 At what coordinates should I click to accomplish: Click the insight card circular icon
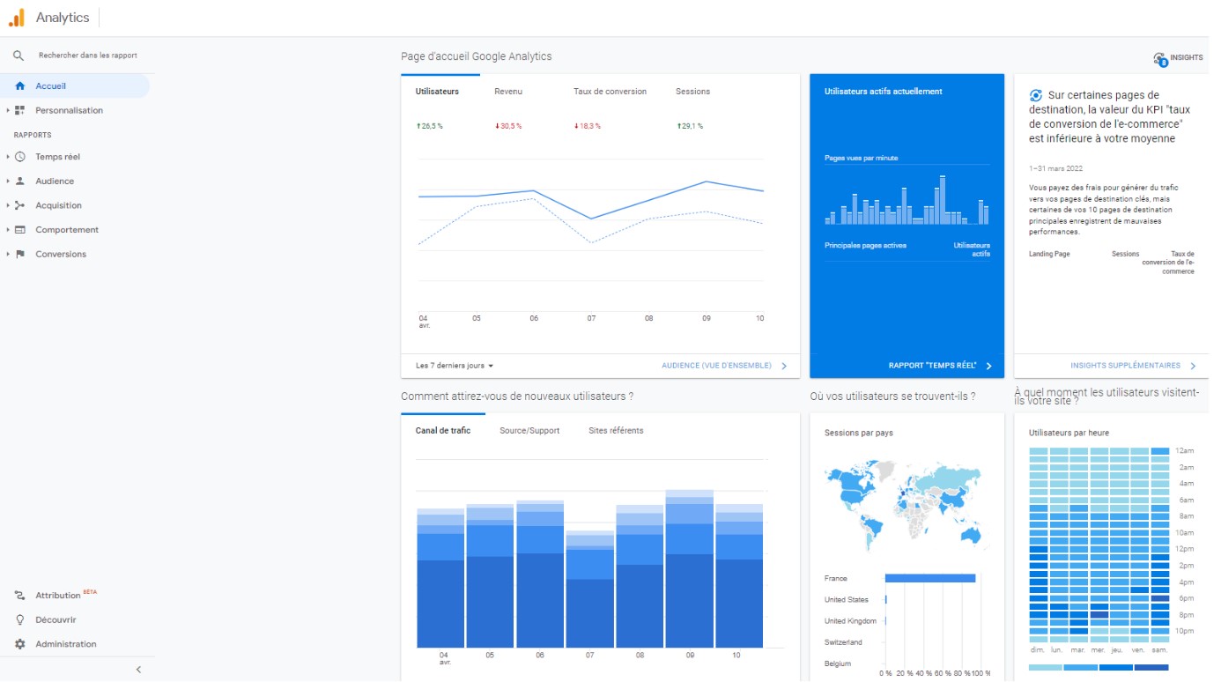pyautogui.click(x=1036, y=96)
